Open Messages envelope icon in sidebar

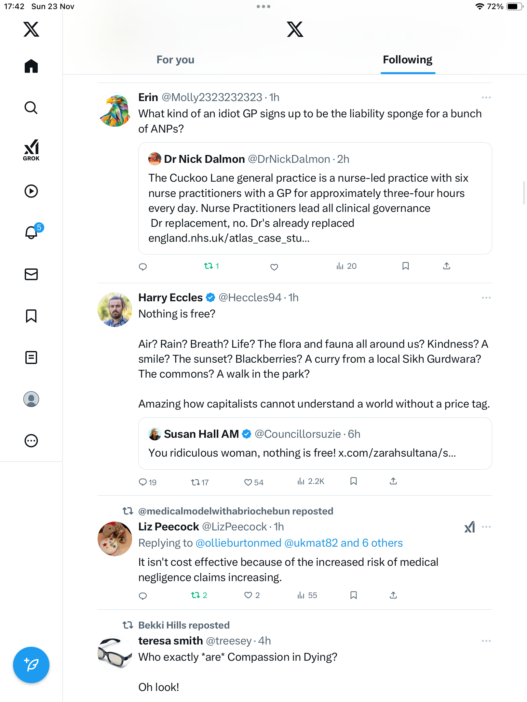point(31,274)
